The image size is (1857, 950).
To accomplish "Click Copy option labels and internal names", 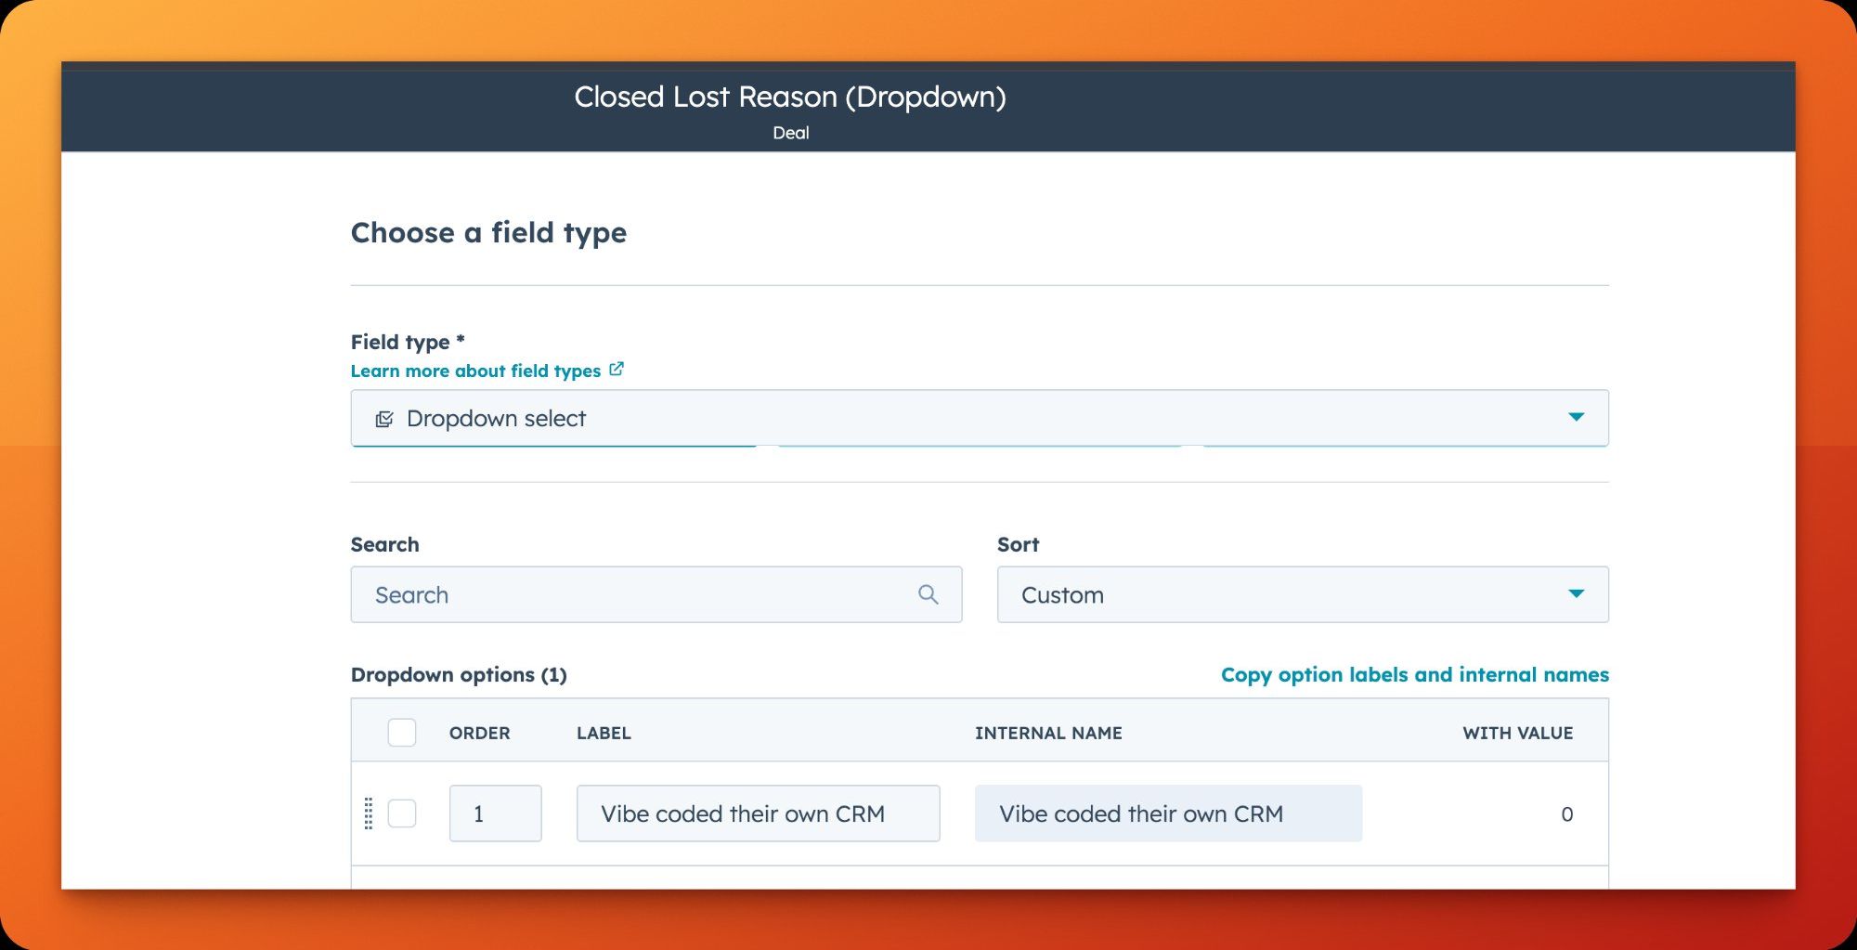I will coord(1414,674).
